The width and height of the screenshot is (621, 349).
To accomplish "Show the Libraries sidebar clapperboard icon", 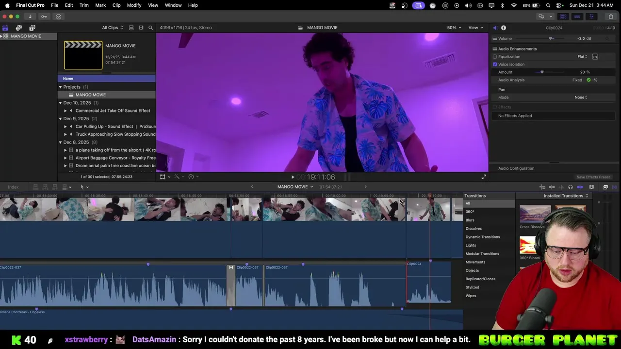I will click(x=5, y=28).
